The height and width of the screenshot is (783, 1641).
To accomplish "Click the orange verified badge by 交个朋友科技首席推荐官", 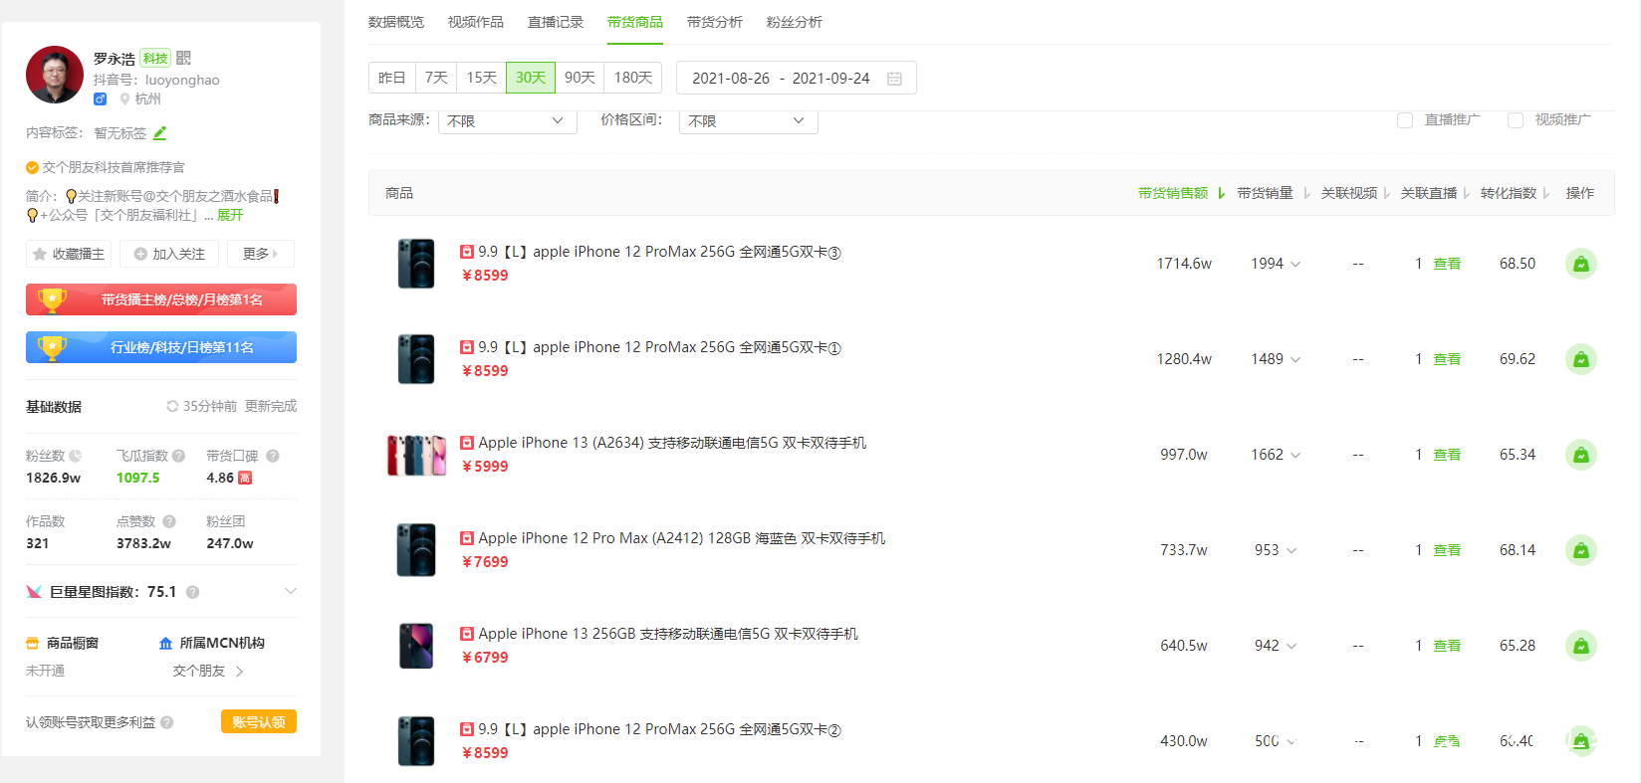I will click(x=32, y=167).
